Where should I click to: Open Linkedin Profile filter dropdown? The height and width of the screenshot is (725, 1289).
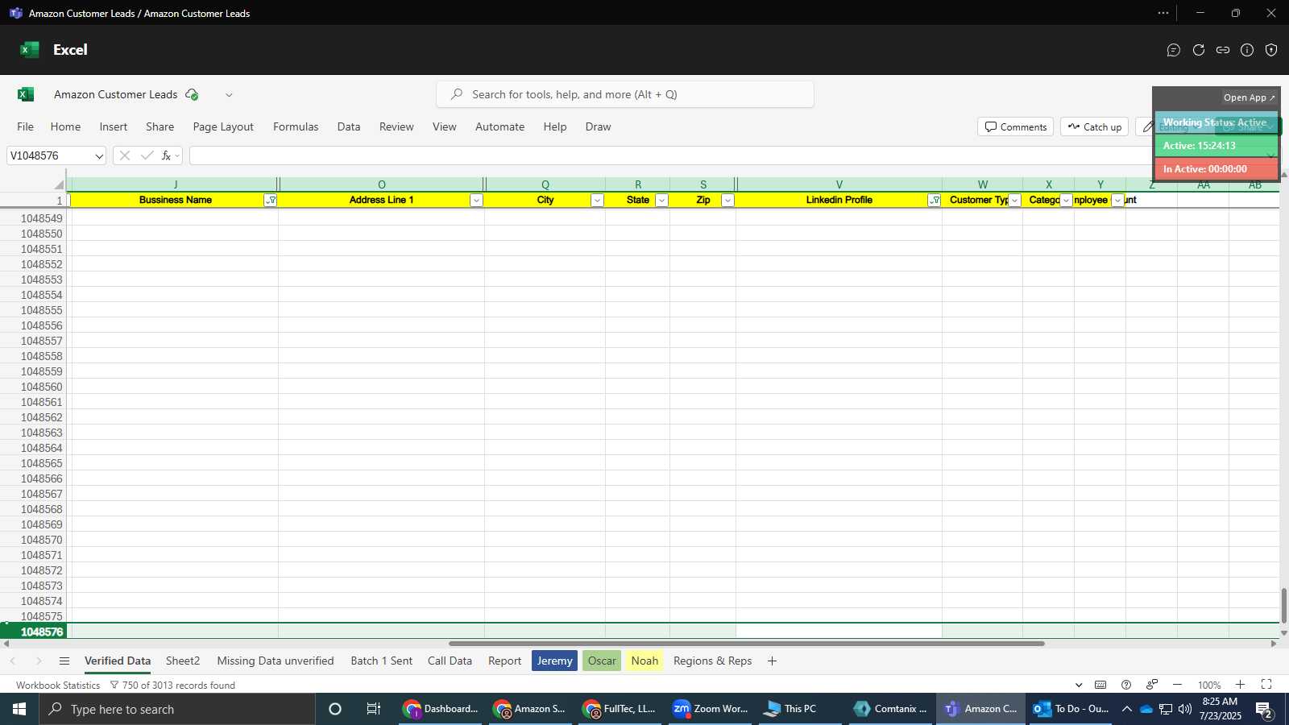coord(934,201)
